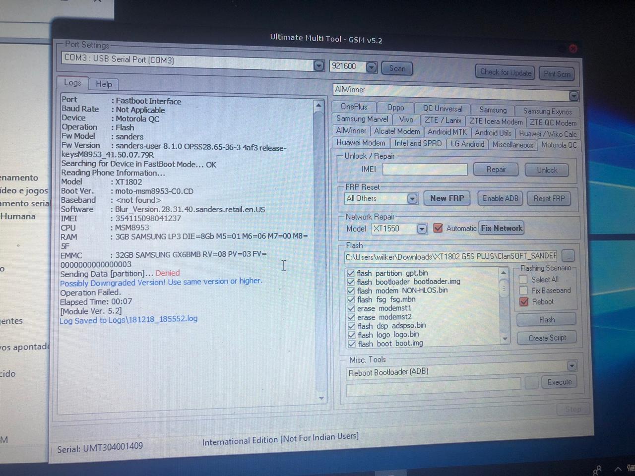
Task: Open the Samsung Exynos tab
Action: pyautogui.click(x=547, y=111)
